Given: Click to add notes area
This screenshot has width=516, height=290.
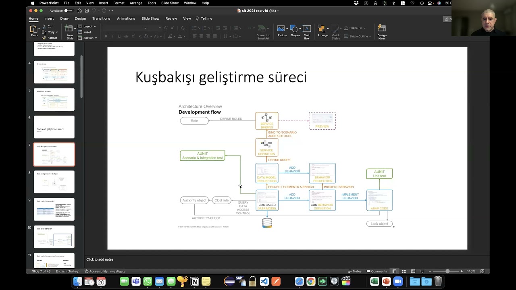Looking at the screenshot, I should click(x=100, y=259).
